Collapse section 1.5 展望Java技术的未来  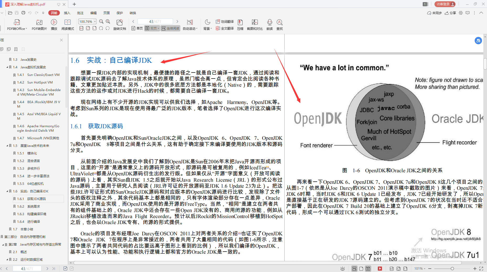[x=7, y=146]
